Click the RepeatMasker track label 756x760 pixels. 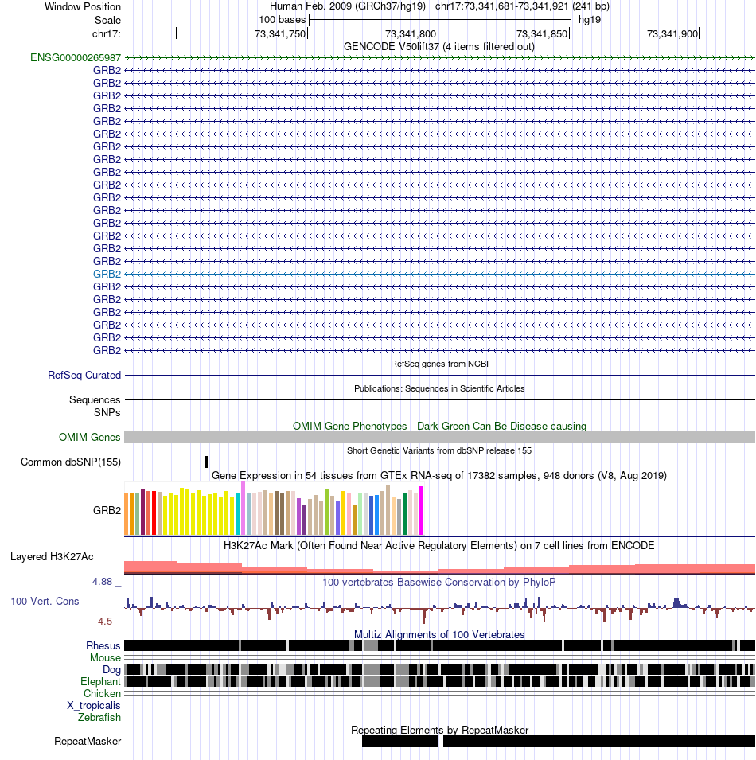[x=88, y=741]
